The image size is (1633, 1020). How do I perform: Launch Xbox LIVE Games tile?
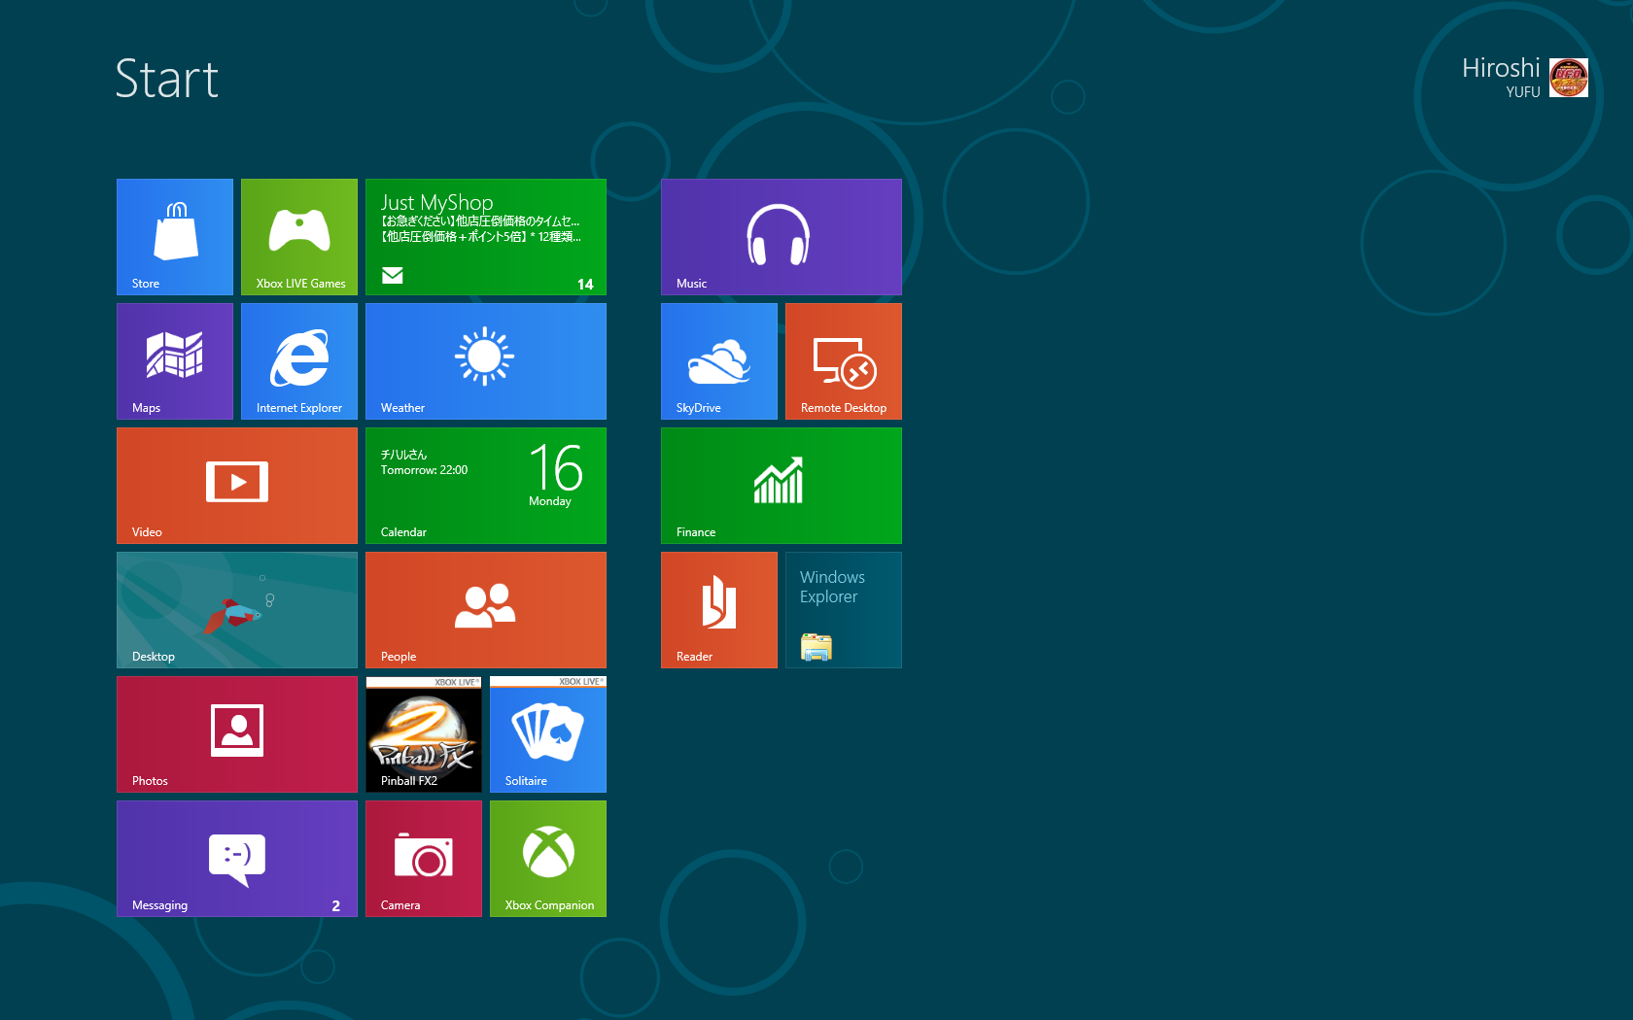pos(299,237)
